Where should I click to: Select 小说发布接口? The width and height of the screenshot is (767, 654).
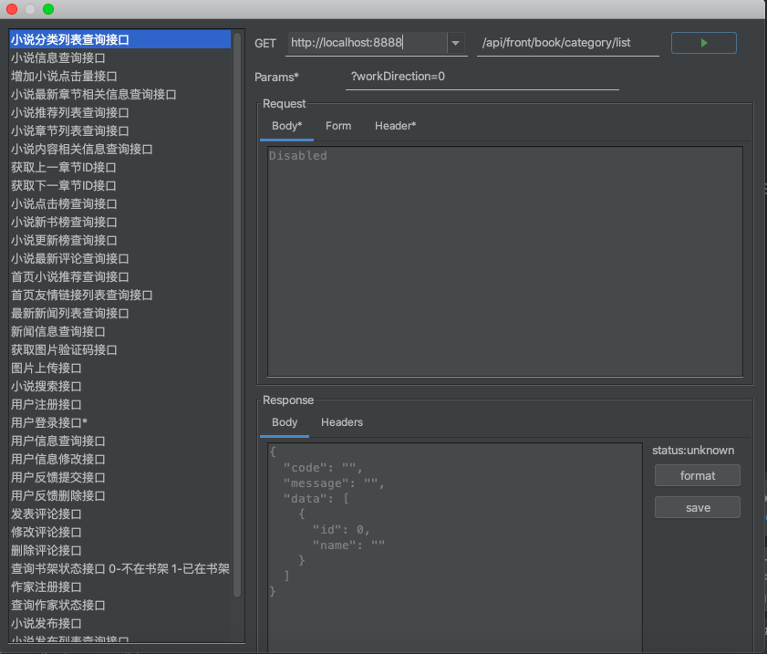[120, 624]
